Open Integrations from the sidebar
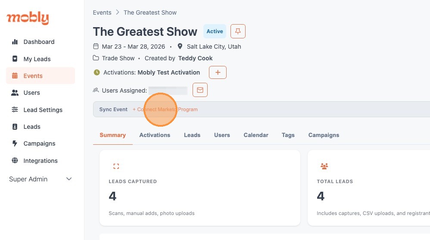The image size is (430, 240). coord(41,161)
